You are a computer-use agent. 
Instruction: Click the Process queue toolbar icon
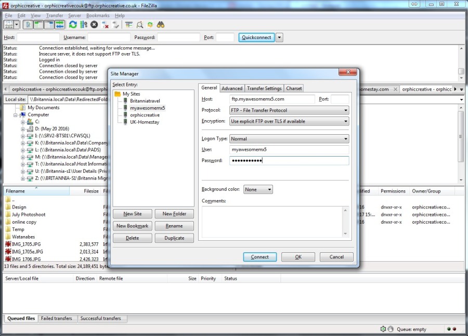click(x=84, y=25)
